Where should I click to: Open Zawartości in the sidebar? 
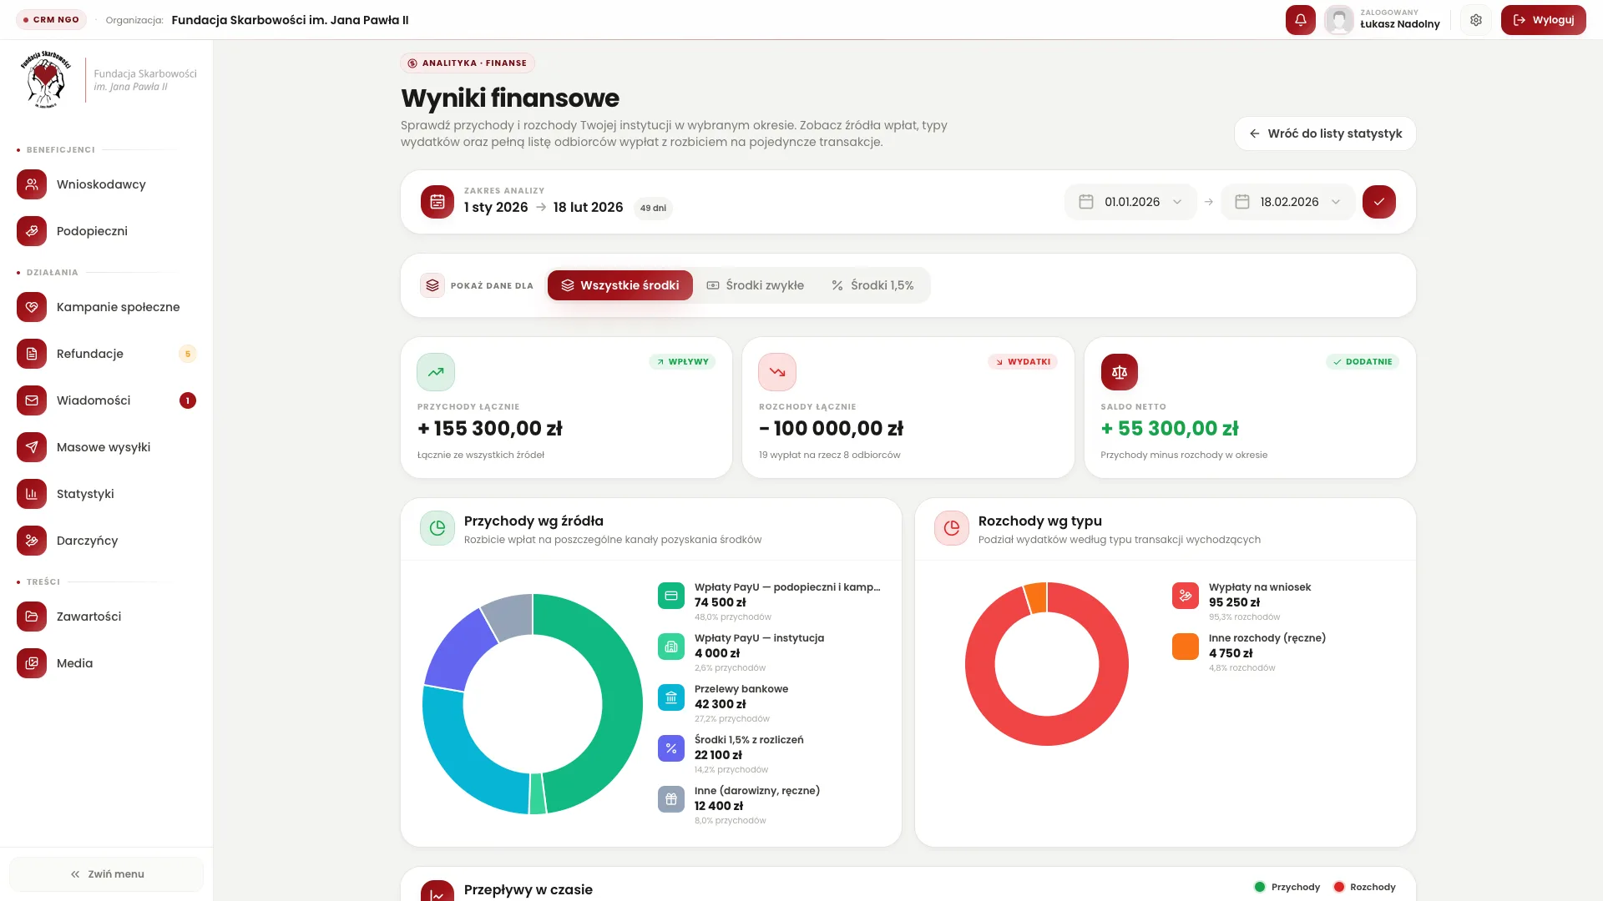pyautogui.click(x=106, y=617)
